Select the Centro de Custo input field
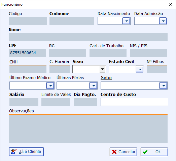176x161 pixels. [x=134, y=102]
